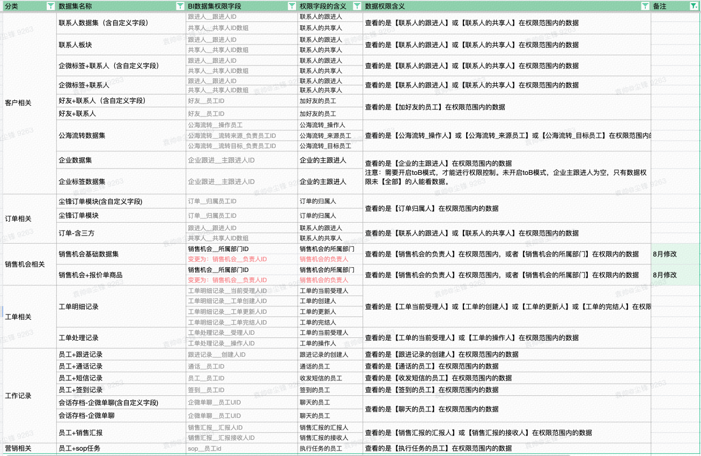
Task: Select the 通话__员工ID cell
Action: tap(242, 366)
